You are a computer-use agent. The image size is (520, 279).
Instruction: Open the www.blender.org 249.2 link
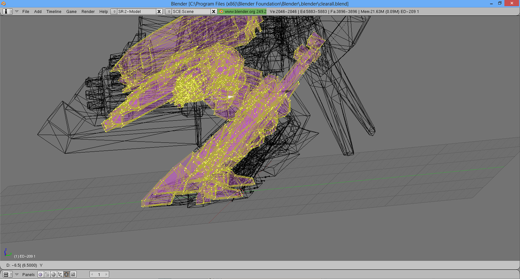(x=242, y=12)
